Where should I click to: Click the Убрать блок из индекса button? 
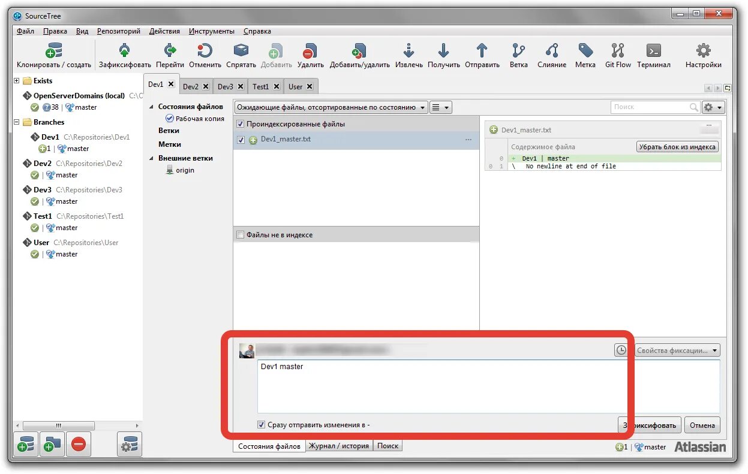[x=677, y=147]
